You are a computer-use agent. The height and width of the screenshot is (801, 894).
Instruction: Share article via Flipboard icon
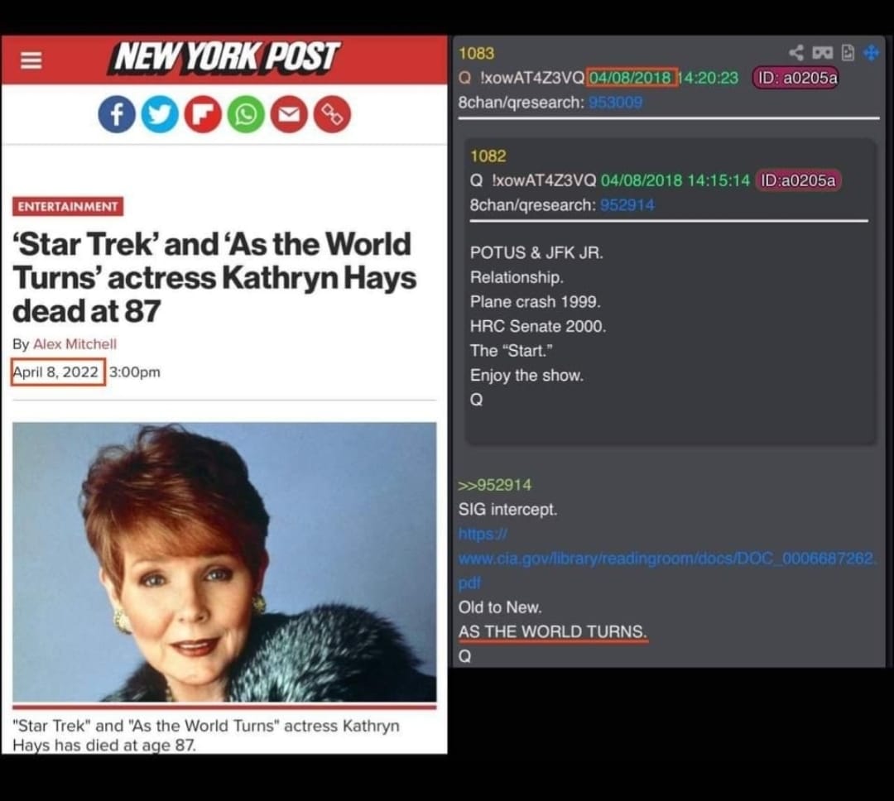pyautogui.click(x=203, y=114)
